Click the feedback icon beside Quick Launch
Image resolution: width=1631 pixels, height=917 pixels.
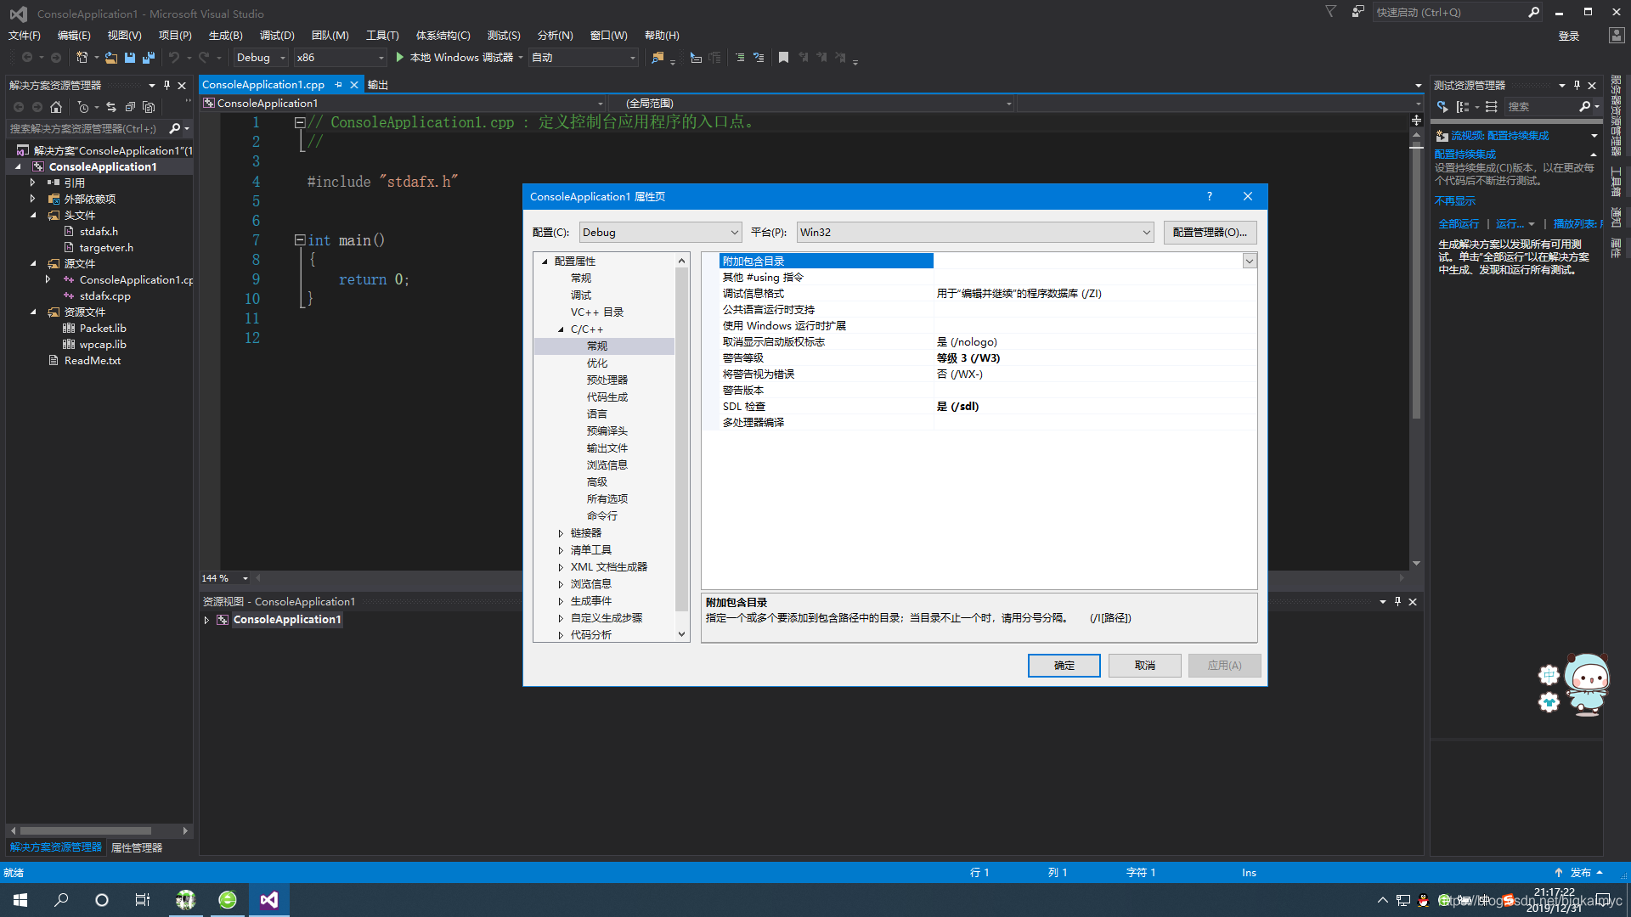point(1357,12)
